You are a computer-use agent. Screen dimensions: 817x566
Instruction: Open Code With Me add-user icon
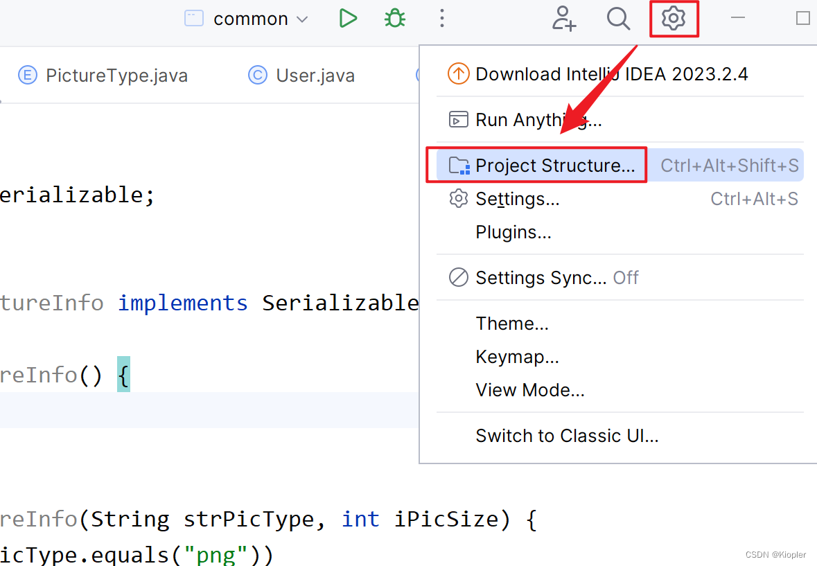coord(564,18)
